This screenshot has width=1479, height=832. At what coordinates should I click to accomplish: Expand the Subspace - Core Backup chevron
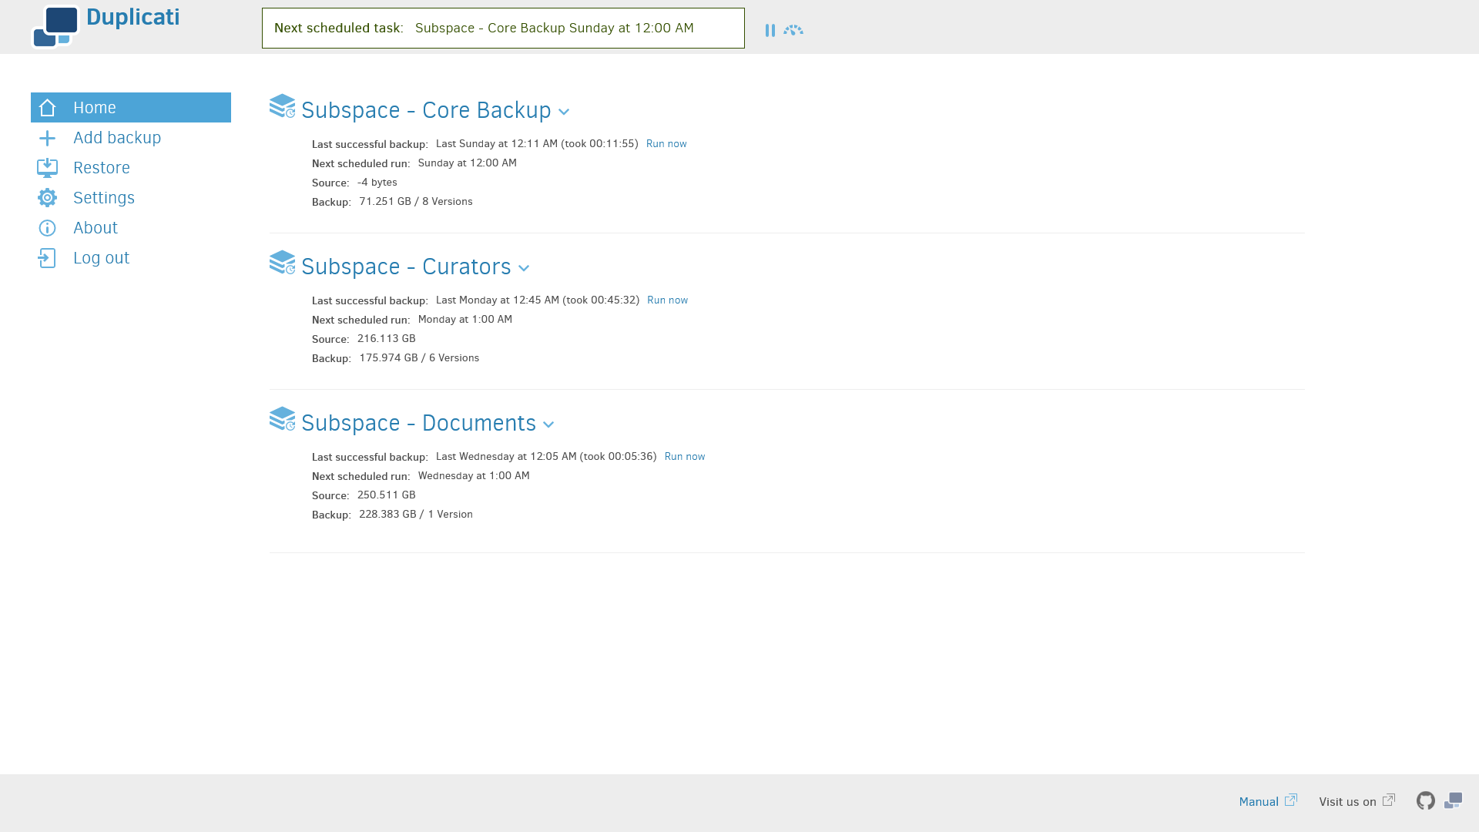point(564,112)
